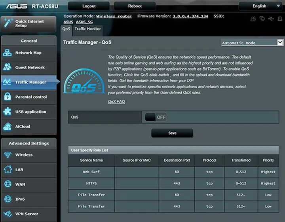Viewport: 285px width, 222px height.
Task: Open the Parental control padlock icon
Action: [x=8, y=97]
